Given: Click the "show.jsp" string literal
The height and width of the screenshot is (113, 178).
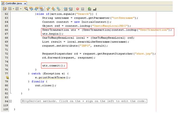Looking at the screenshot, I should click(143, 54).
